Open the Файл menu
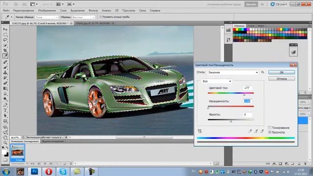This screenshot has height=176, width=313. [6, 11]
